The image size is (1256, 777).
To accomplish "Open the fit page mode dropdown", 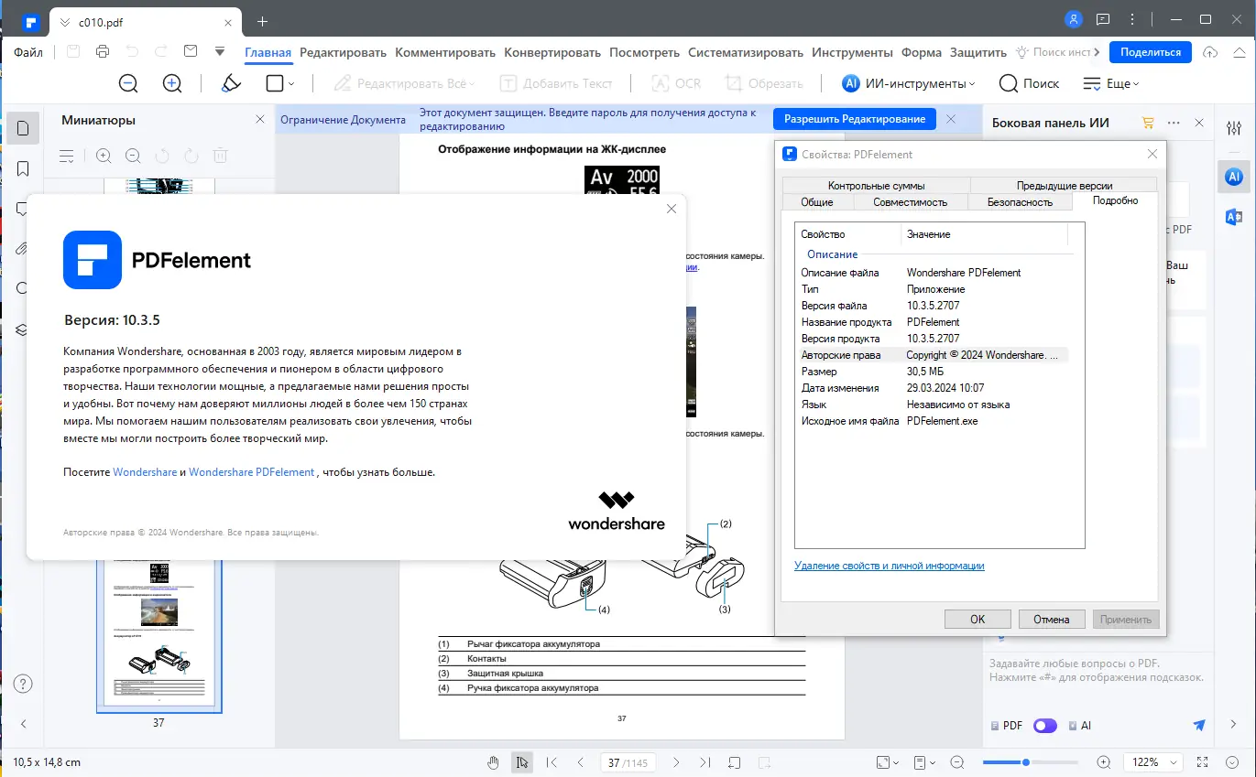I will (887, 761).
